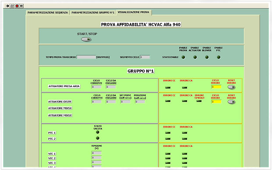Click ERRORE CA indicator for PTC 2
The height and width of the screenshot is (170, 272).
[x=184, y=139]
